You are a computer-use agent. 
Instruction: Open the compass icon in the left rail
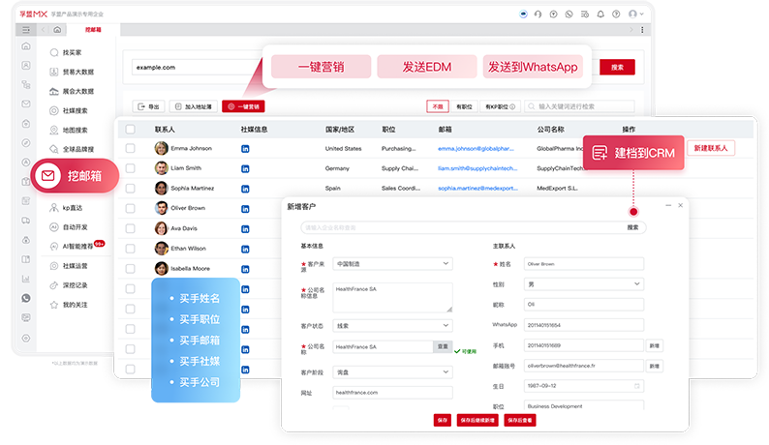[26, 142]
